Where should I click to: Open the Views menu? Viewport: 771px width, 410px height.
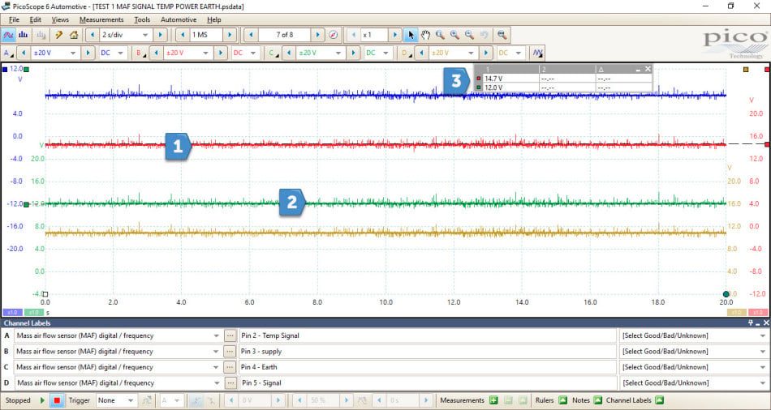[60, 19]
